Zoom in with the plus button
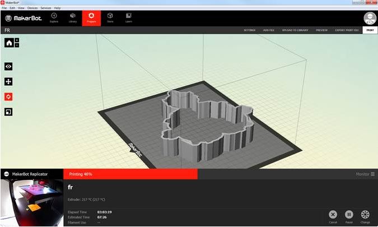Screen dimensions: 378x227 tap(17, 40)
